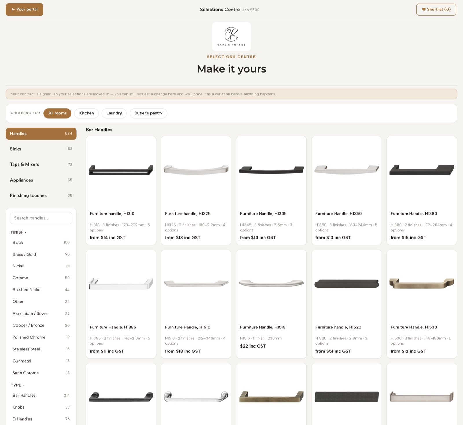Open the H1345 handle product image
463x425 pixels.
[x=271, y=170]
